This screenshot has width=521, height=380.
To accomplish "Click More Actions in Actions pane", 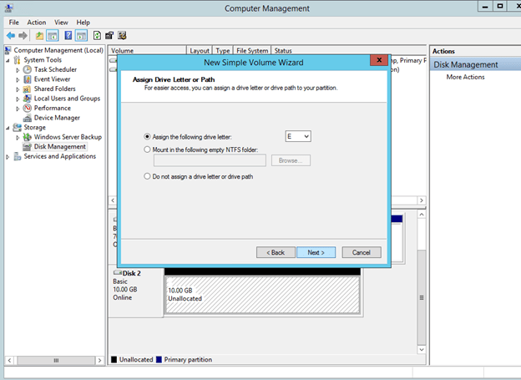I will pyautogui.click(x=465, y=77).
